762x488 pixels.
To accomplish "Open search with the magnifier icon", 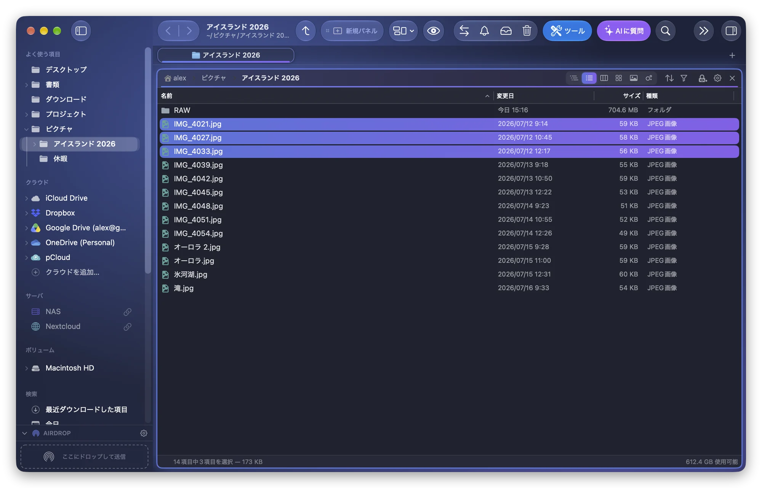I will click(x=665, y=31).
